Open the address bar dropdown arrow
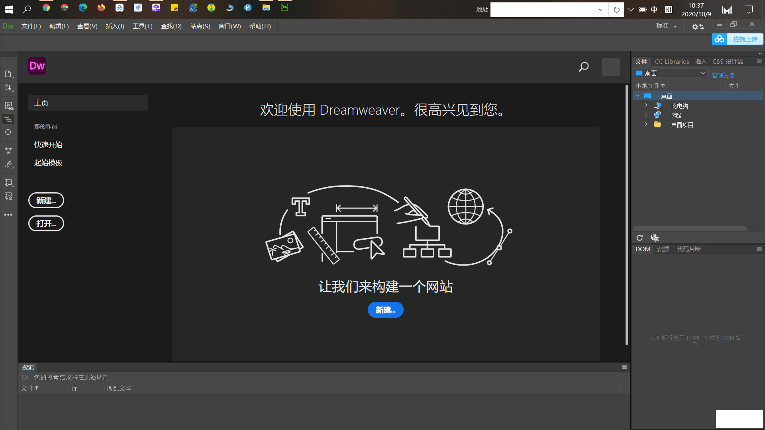The width and height of the screenshot is (765, 430). point(600,10)
